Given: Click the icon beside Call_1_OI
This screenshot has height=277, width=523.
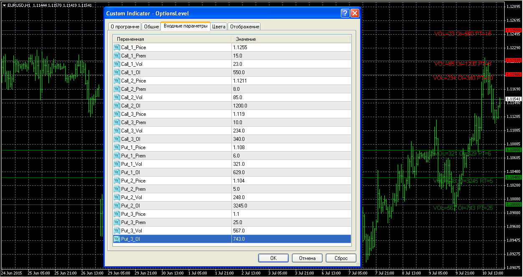Looking at the screenshot, I should [x=117, y=72].
